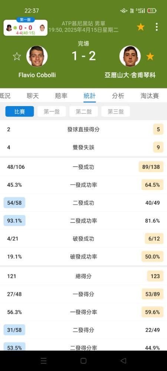Unfavorite 亞曆山大·舍甫琴科 with the yellow star
The width and height of the screenshot is (167, 371).
click(x=150, y=56)
